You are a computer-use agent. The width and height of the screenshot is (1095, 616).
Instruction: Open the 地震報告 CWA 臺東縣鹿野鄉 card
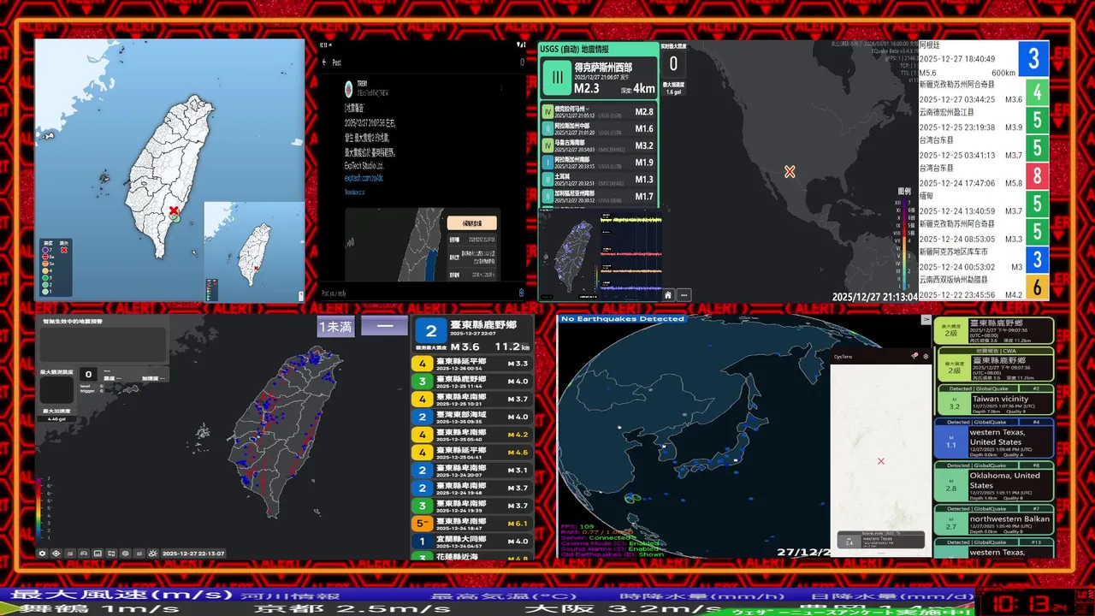point(994,364)
